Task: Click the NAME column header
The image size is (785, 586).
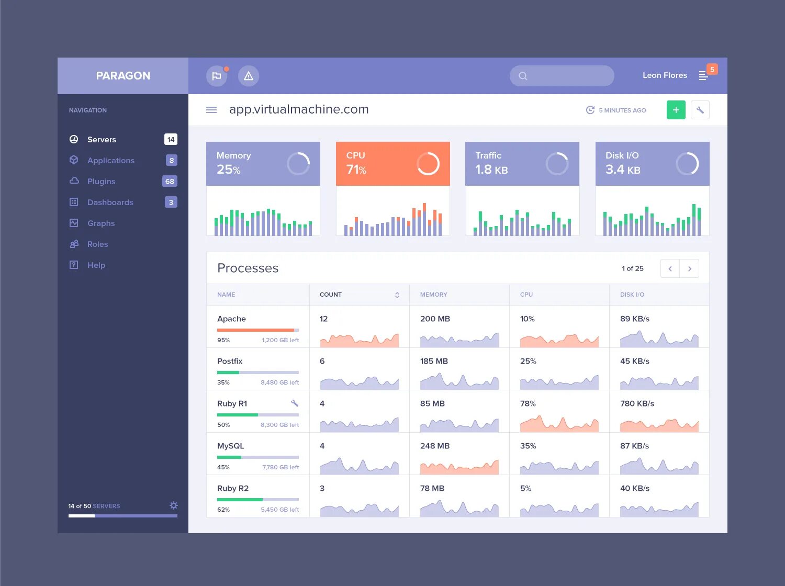Action: [x=226, y=295]
